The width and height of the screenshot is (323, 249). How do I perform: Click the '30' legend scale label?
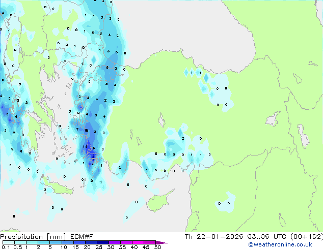coord(111,247)
